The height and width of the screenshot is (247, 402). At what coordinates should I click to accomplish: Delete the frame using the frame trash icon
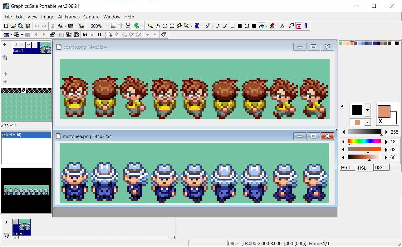[x=6, y=235]
